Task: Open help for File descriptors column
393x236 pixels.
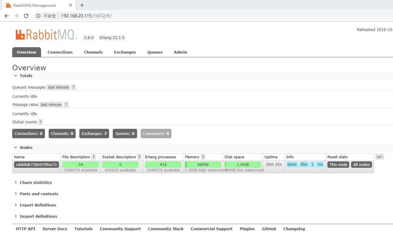Action: point(94,157)
